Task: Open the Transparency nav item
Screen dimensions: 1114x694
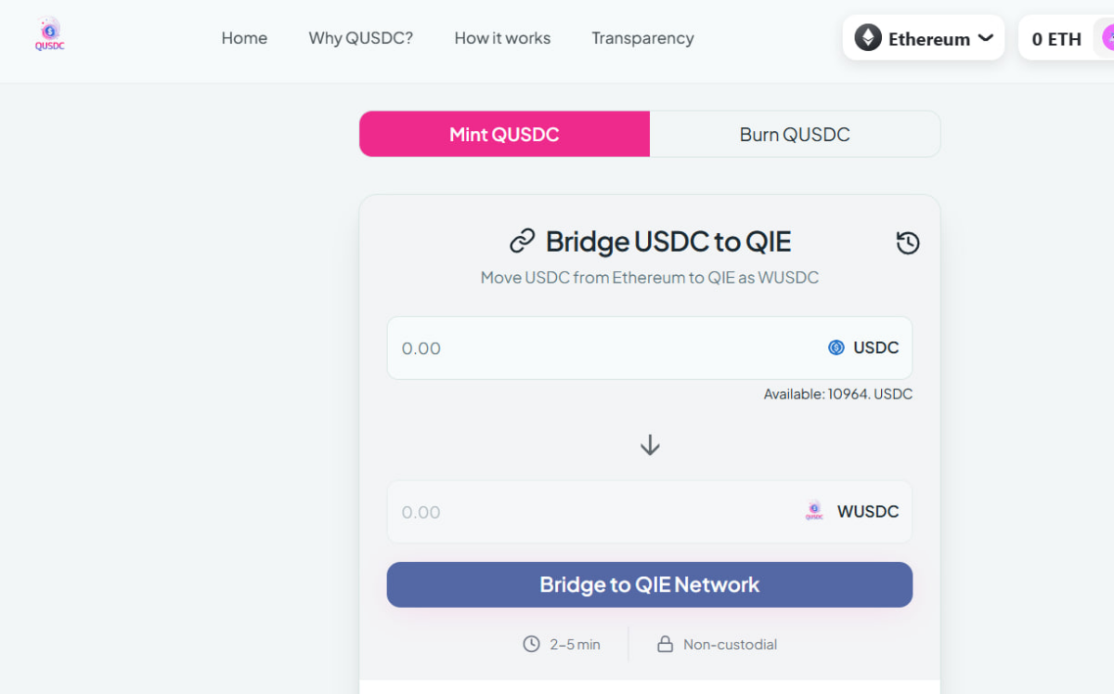Action: click(642, 38)
